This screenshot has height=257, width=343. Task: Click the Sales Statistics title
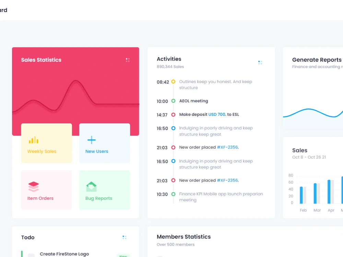pos(41,60)
